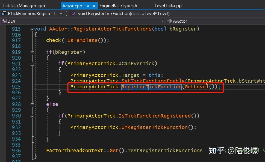Open the EngineBaseTypes.h tab
Viewport: 265px width, 162px height.
point(118,5)
